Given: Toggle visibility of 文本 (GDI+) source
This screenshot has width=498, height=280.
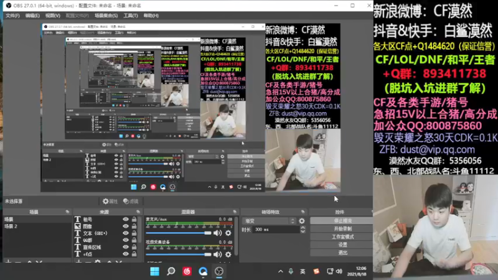Looking at the screenshot, I should (x=126, y=233).
